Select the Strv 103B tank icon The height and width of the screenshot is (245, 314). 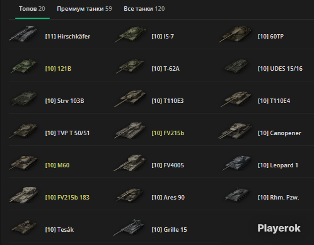(x=23, y=99)
